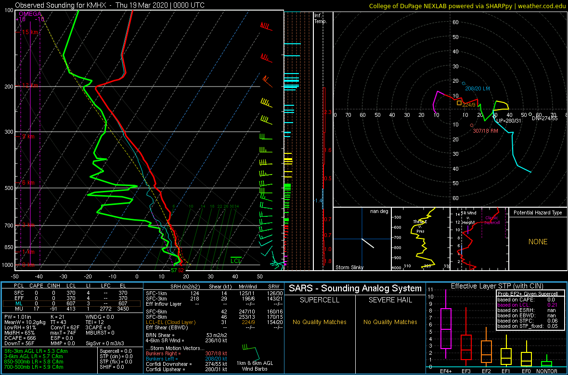Click the CINH column header

(53, 286)
